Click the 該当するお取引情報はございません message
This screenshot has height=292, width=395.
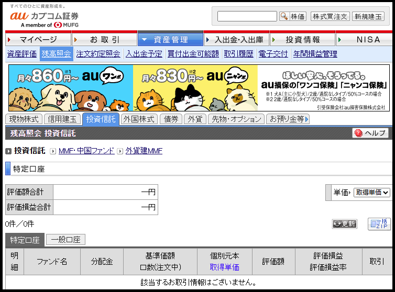click(199, 282)
